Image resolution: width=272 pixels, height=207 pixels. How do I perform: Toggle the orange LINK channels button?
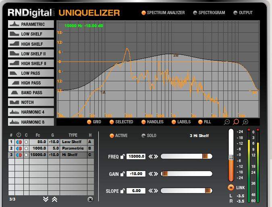[231, 188]
